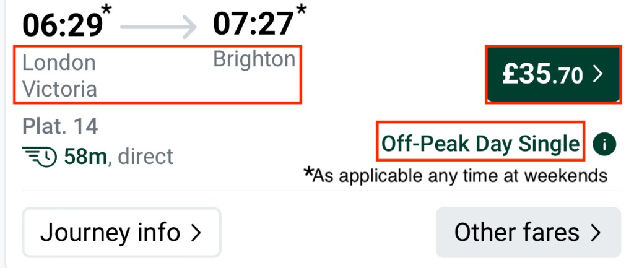Click the 07:27 arrival time

253,25
